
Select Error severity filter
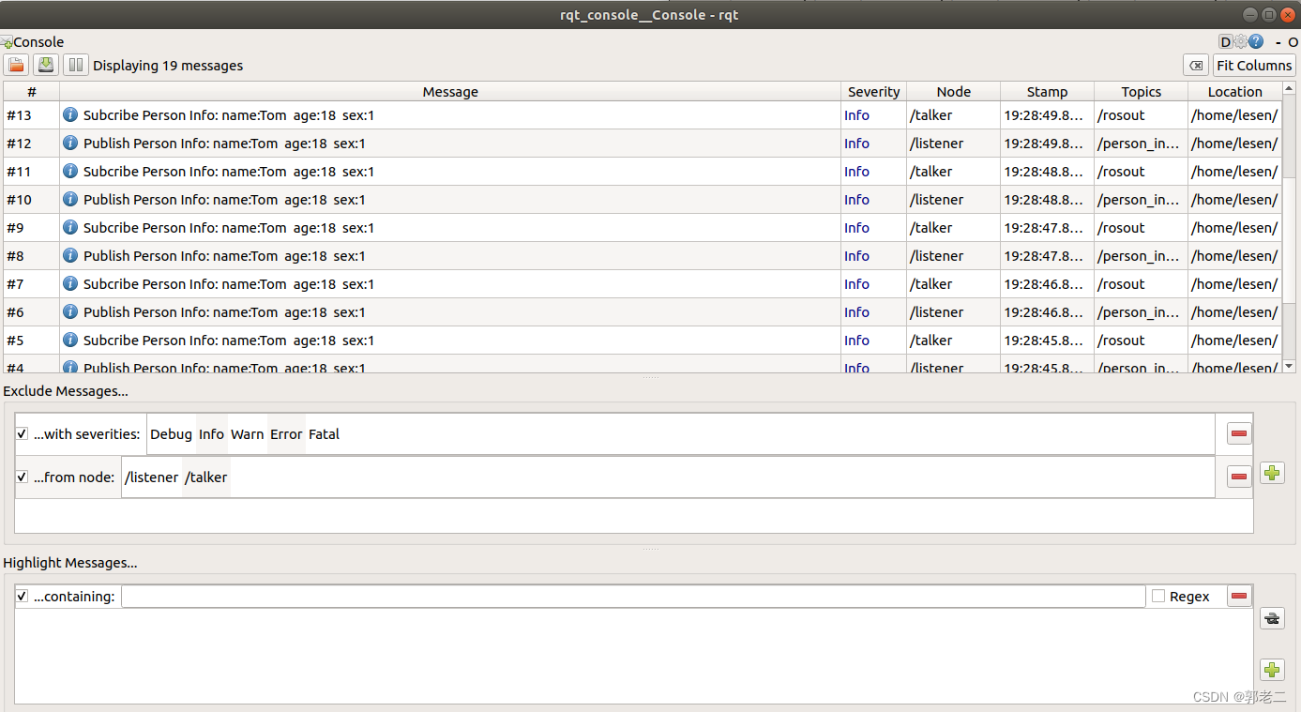tap(286, 434)
